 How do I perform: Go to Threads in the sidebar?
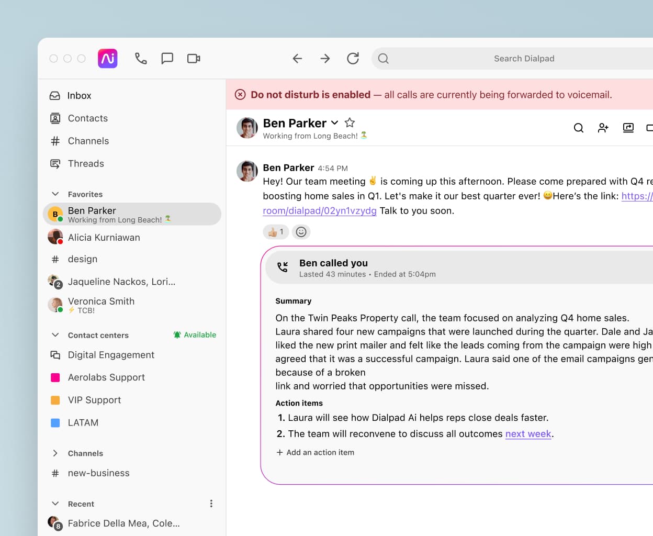pyautogui.click(x=86, y=164)
